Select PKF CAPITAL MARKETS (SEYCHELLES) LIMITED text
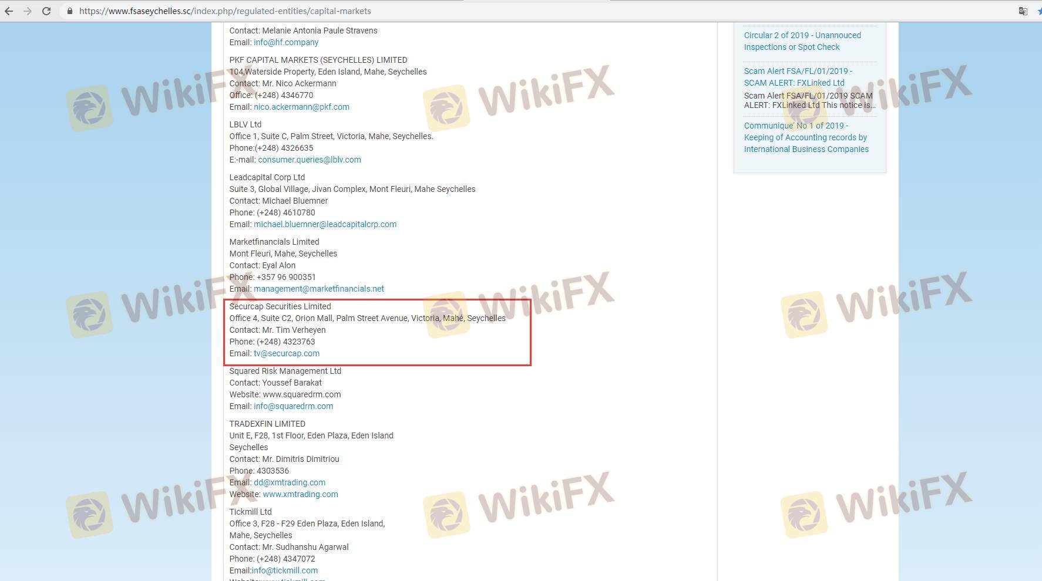This screenshot has height=581, width=1042. pos(318,60)
